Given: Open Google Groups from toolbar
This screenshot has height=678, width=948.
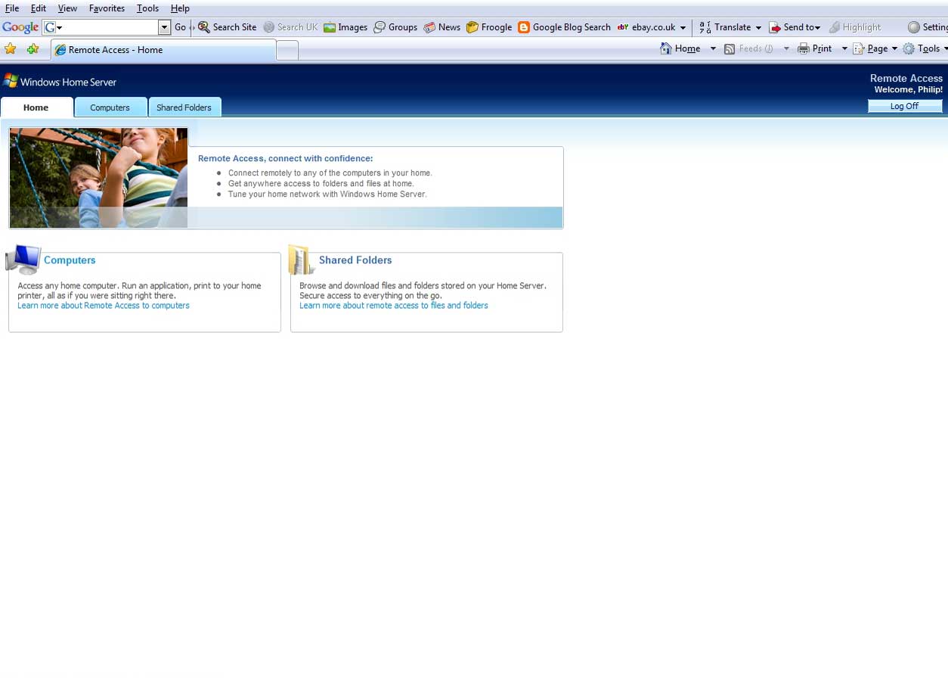Looking at the screenshot, I should [395, 27].
